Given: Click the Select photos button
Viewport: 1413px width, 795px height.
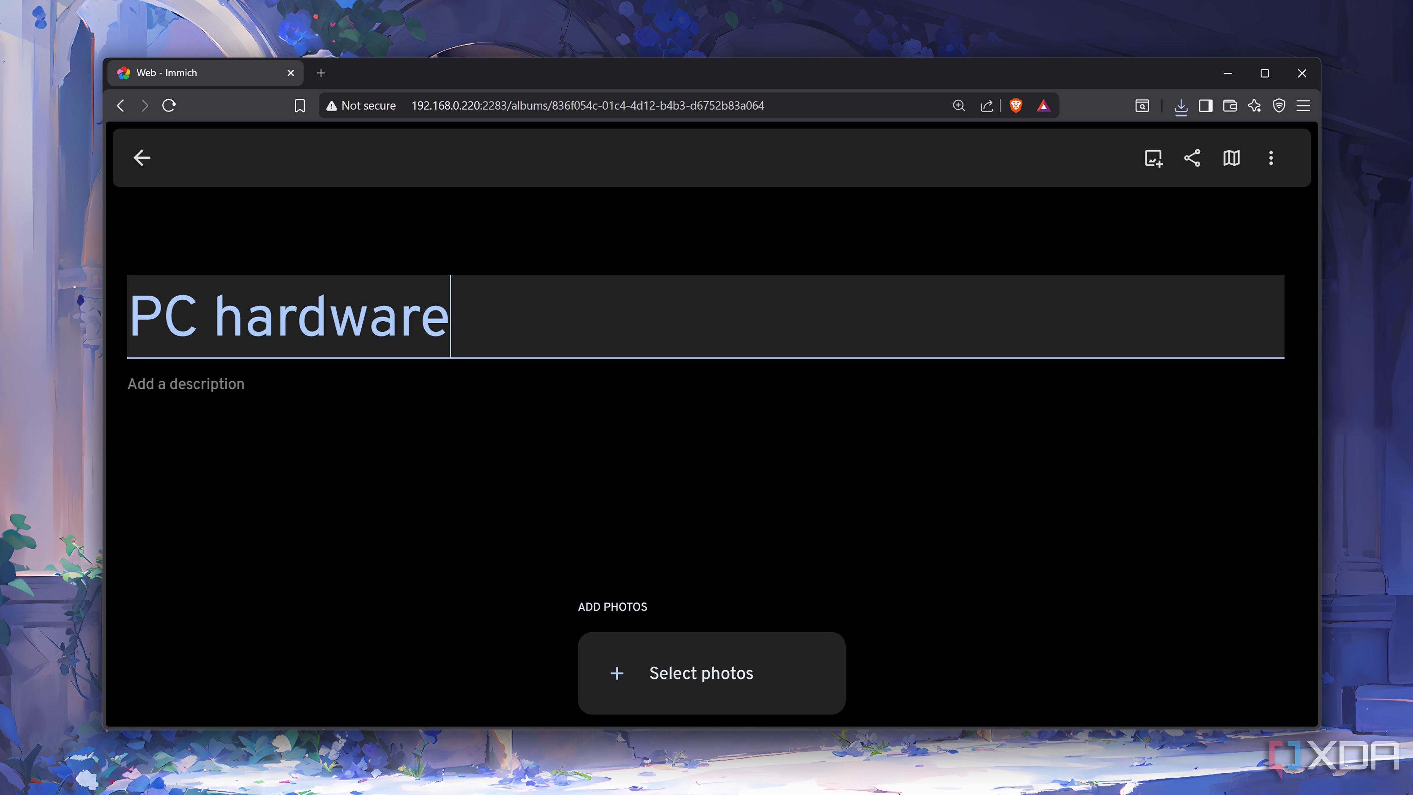Looking at the screenshot, I should click(711, 673).
